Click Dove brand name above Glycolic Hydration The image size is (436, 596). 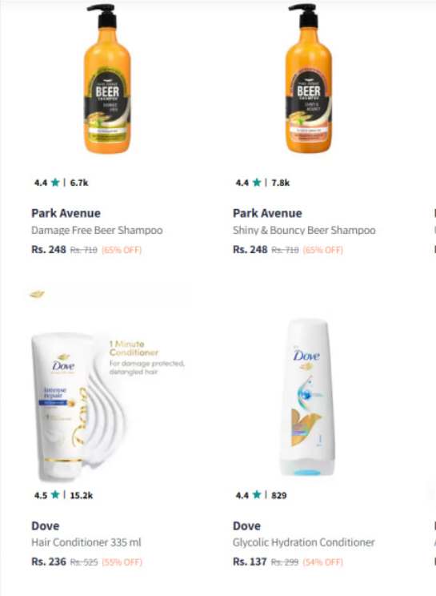pos(247,526)
